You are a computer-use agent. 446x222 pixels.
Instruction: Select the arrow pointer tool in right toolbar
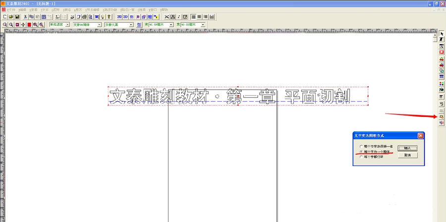[442, 34]
